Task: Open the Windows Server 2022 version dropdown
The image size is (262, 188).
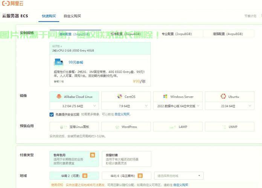Action: pos(178,106)
